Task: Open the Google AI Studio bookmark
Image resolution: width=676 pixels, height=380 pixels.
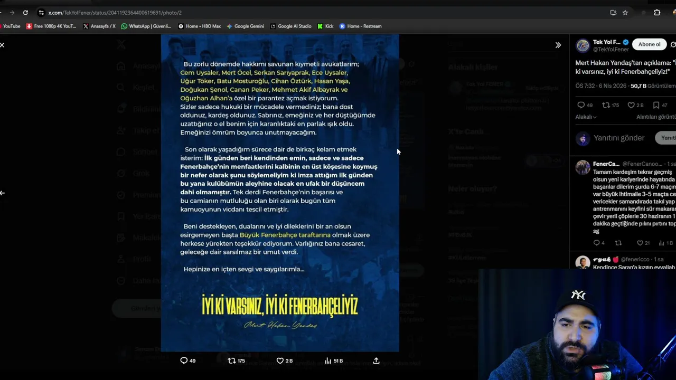Action: click(290, 26)
